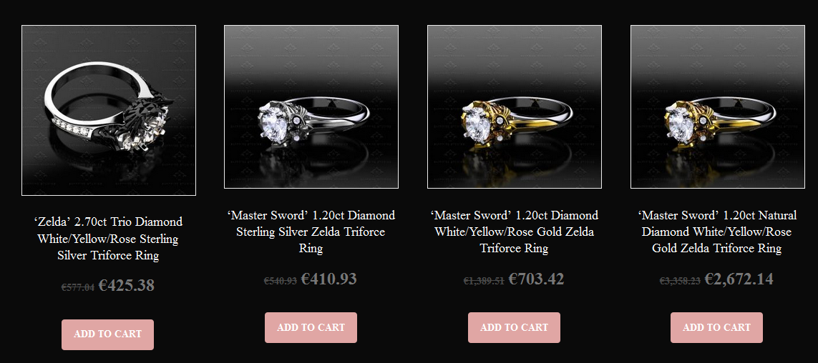Open the Natural Diamond Master Sword ring image

[717, 106]
